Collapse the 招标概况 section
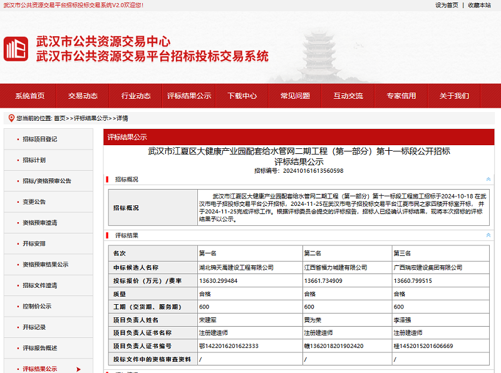 point(488,180)
